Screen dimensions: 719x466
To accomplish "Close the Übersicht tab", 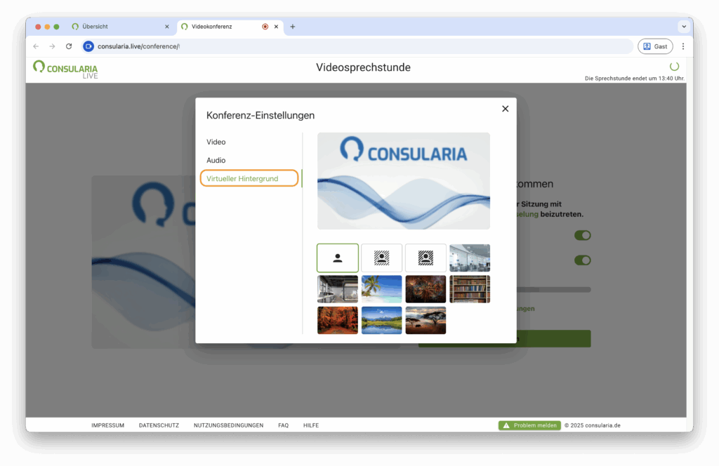I will (x=167, y=27).
